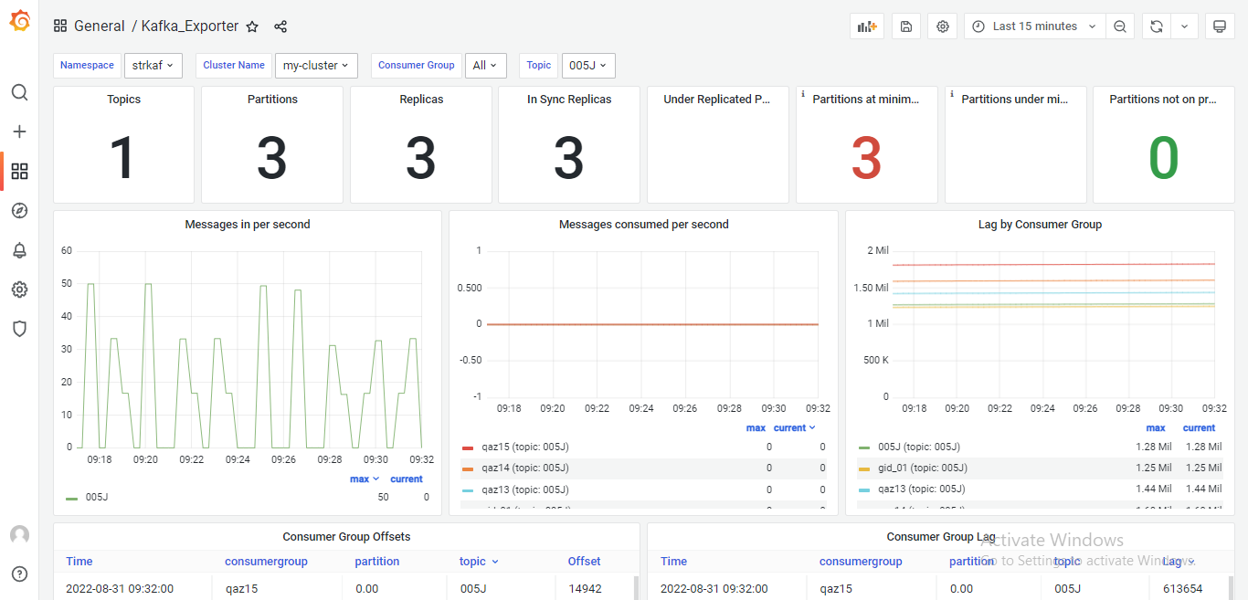The height and width of the screenshot is (600, 1248).
Task: Click the Create plus icon in sidebar
Action: point(19,132)
